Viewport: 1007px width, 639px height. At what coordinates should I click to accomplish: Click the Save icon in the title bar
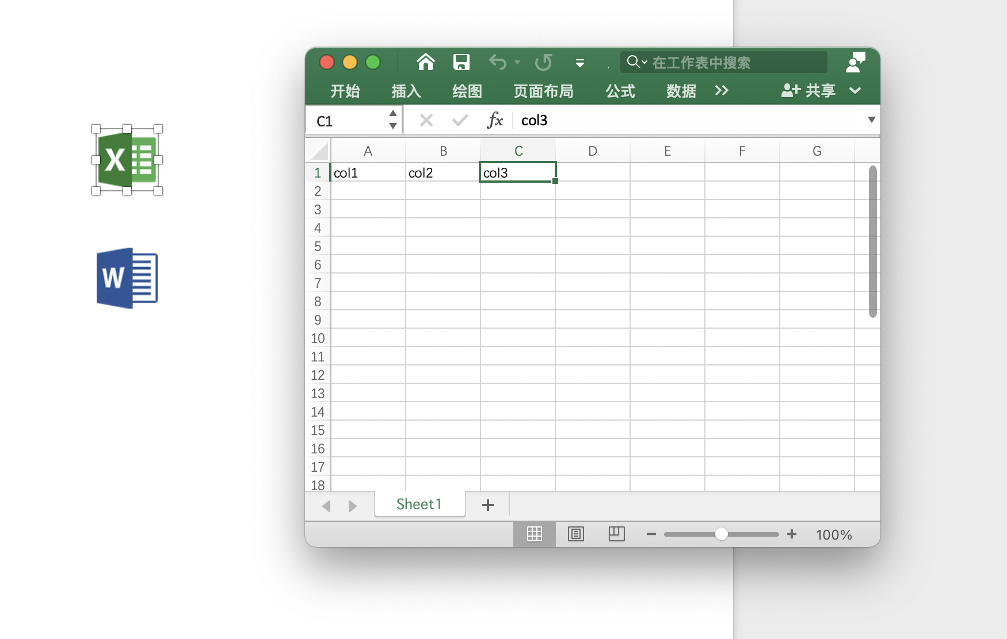point(461,62)
